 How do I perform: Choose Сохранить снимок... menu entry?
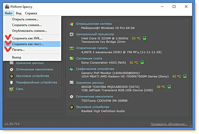(32, 25)
